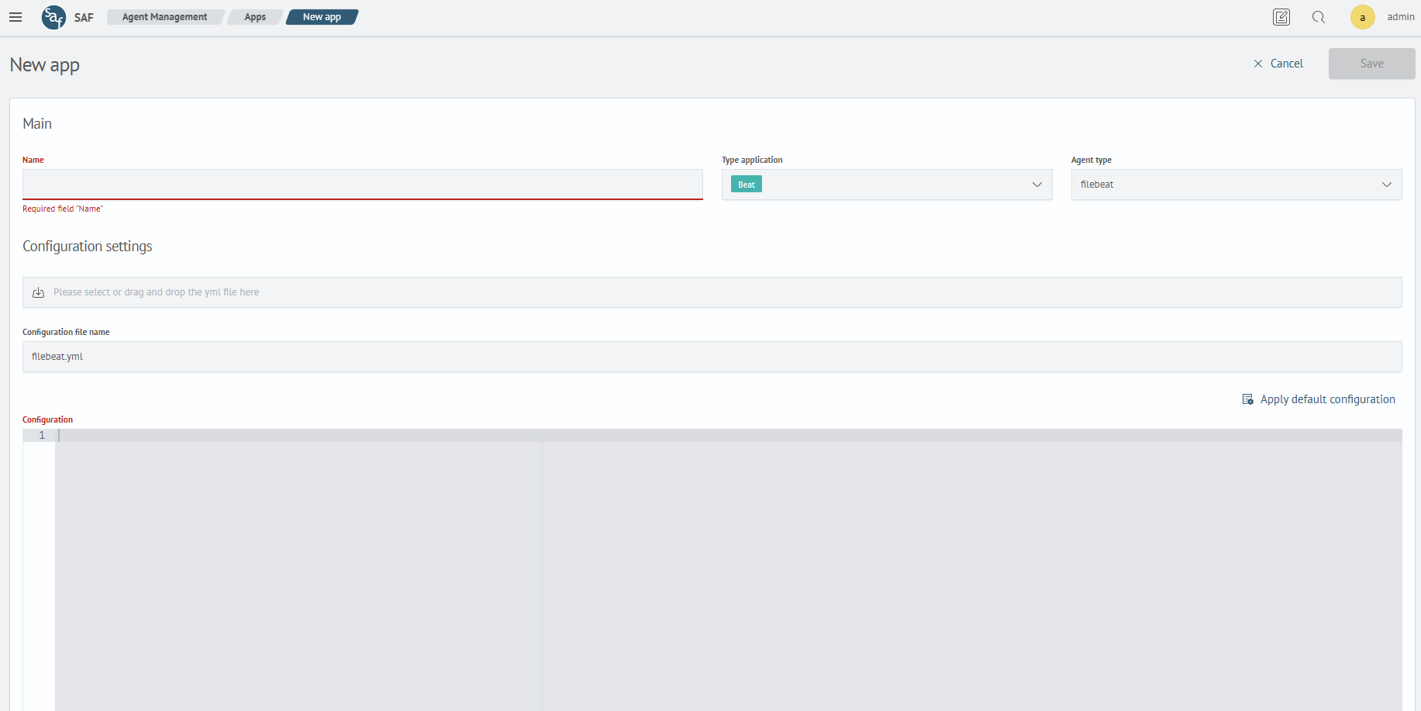Screen dimensions: 1421x711
Task: Click the 'Required field "Name"' error text
Action: (63, 209)
